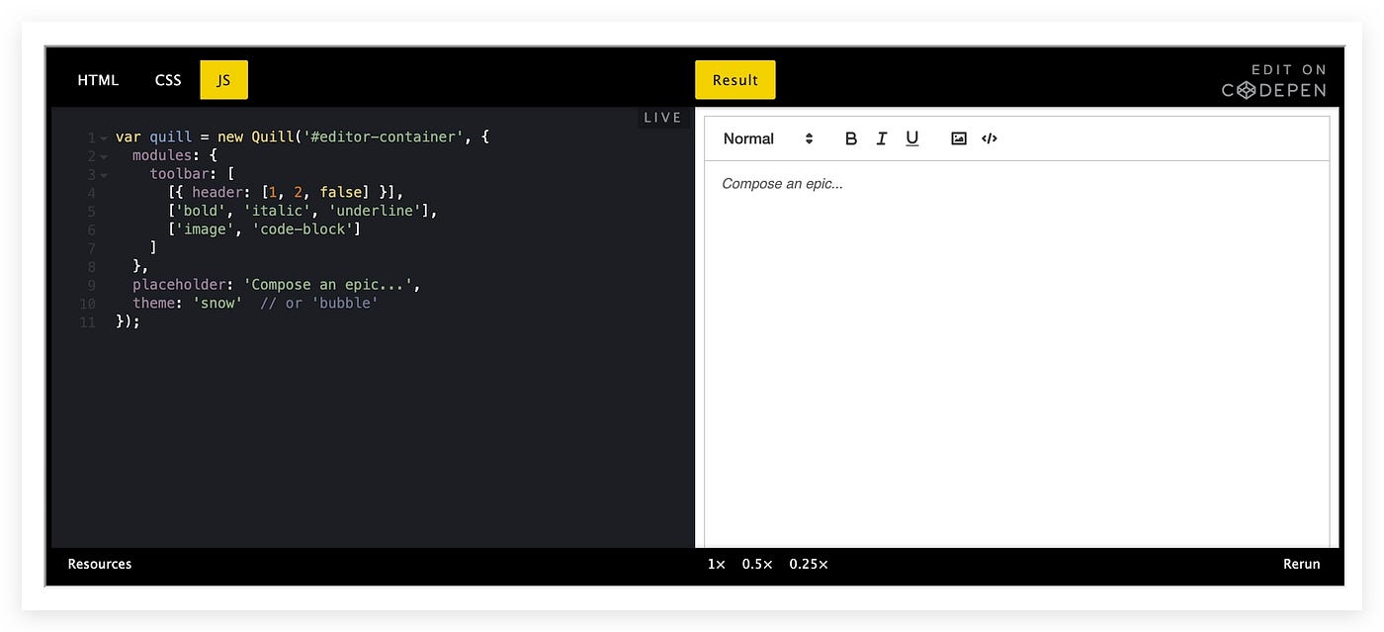Insert a code block via toolbar icon
Viewport: 1384px width, 632px height.
pos(990,138)
